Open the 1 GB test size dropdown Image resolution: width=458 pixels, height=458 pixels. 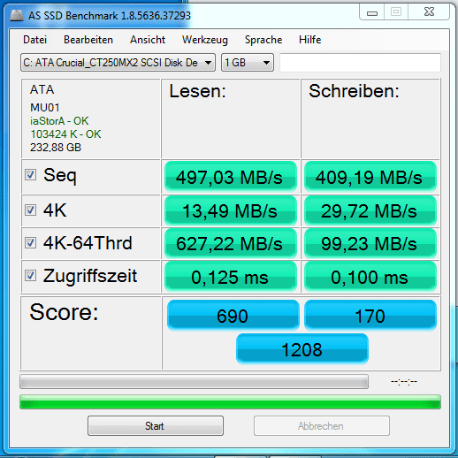click(248, 63)
